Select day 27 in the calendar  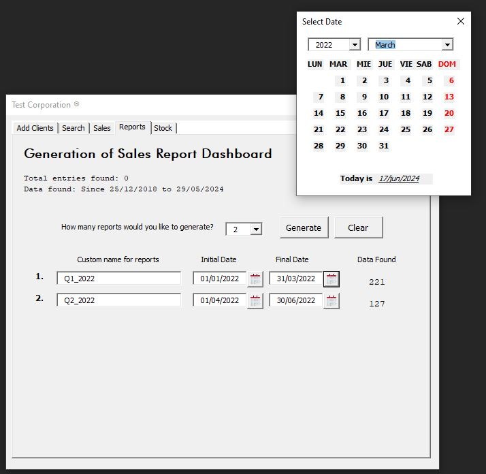(x=449, y=129)
